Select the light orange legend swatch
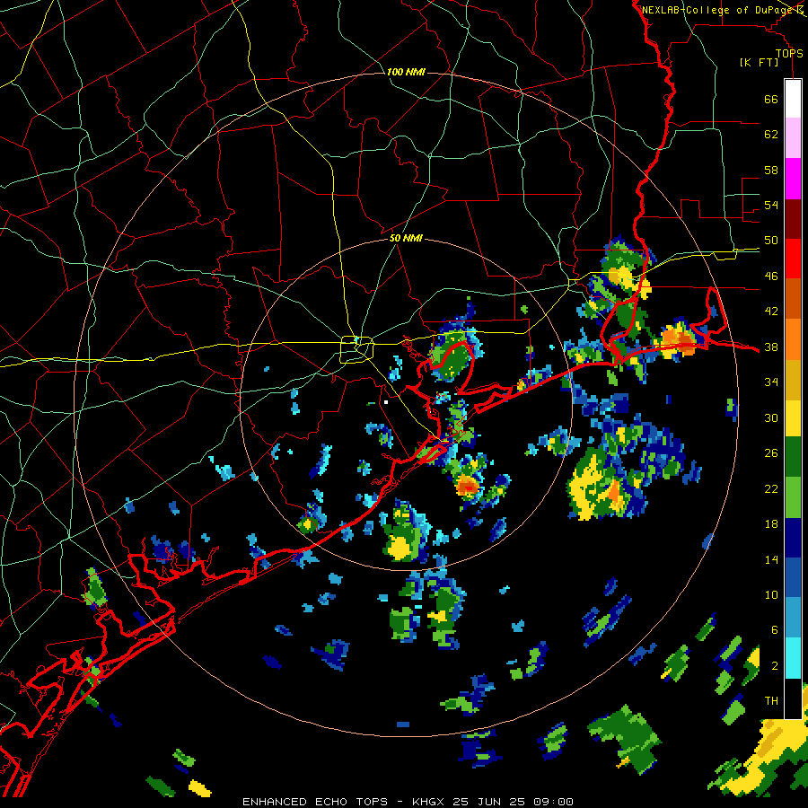The height and width of the screenshot is (808, 808). (793, 339)
